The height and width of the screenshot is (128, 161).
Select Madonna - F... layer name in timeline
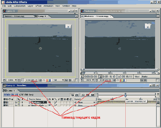(x=39, y=102)
